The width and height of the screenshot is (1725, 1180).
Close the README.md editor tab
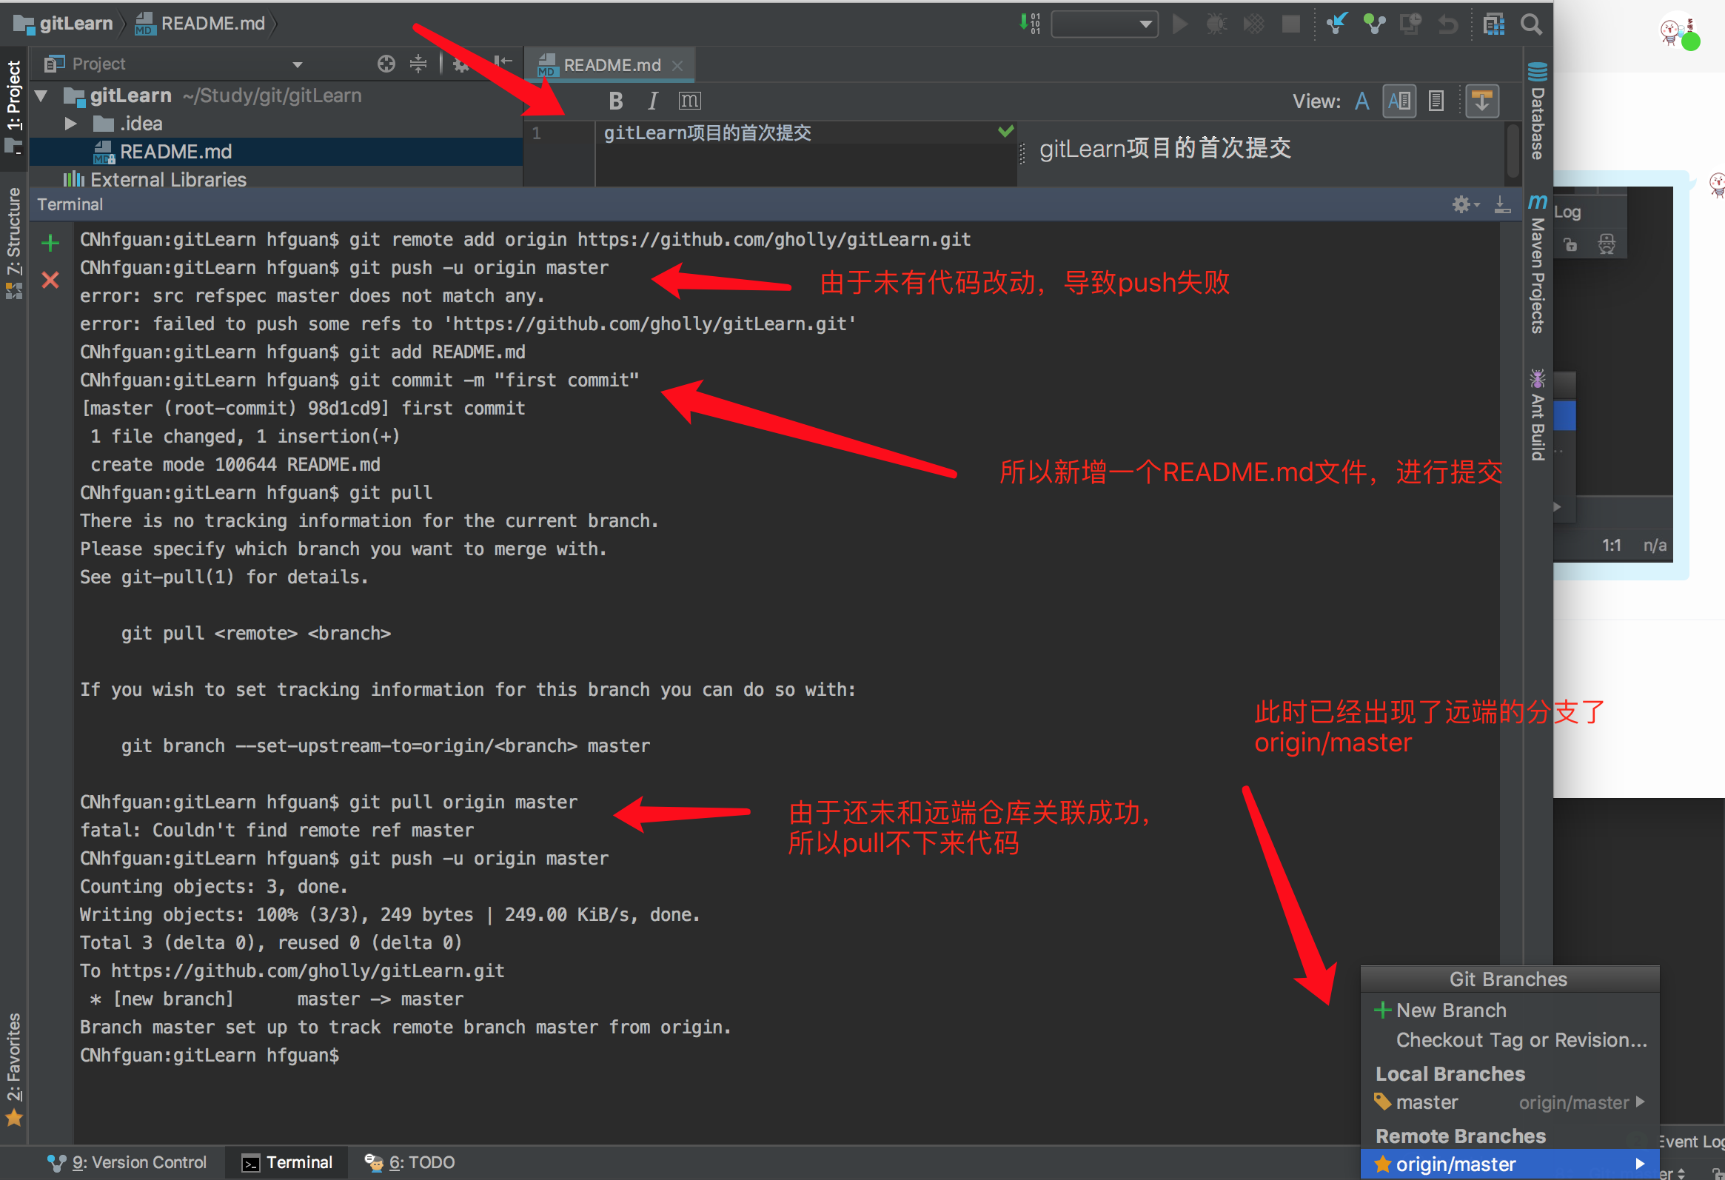point(677,65)
